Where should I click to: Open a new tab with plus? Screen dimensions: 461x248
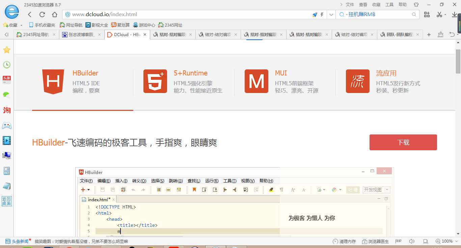pyautogui.click(x=429, y=34)
